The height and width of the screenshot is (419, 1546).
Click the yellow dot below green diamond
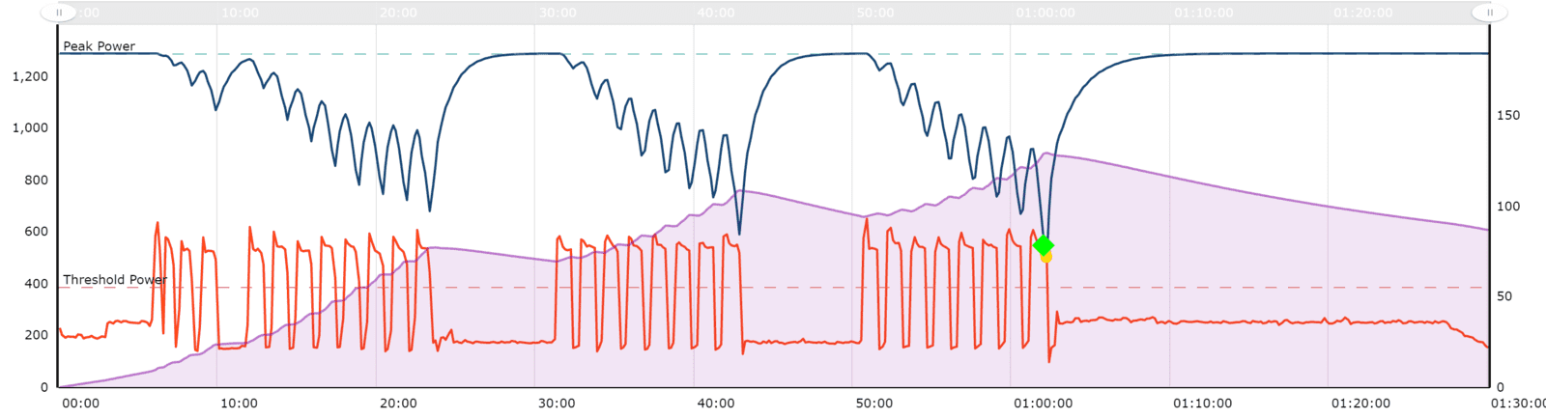[x=1046, y=257]
